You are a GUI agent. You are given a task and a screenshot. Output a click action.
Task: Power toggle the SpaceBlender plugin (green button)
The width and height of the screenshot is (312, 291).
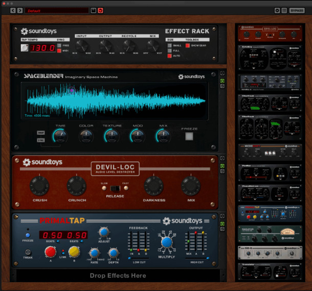(222, 80)
